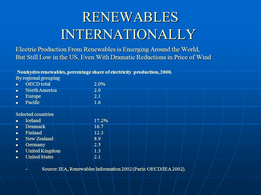Select the 'Europe' row label
This screenshot has width=261, height=195.
pos(33,96)
